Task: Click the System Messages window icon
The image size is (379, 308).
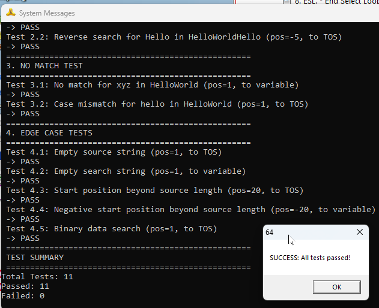Action: click(x=11, y=13)
